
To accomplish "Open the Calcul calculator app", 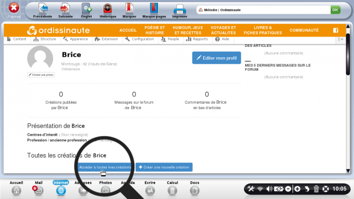I will 172,189.
